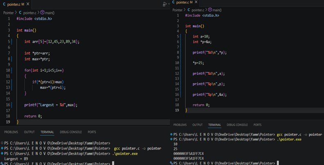
Task: Click the '*p=25;' code line
Action: point(198,63)
